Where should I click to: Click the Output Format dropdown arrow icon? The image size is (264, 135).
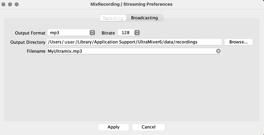(92, 33)
